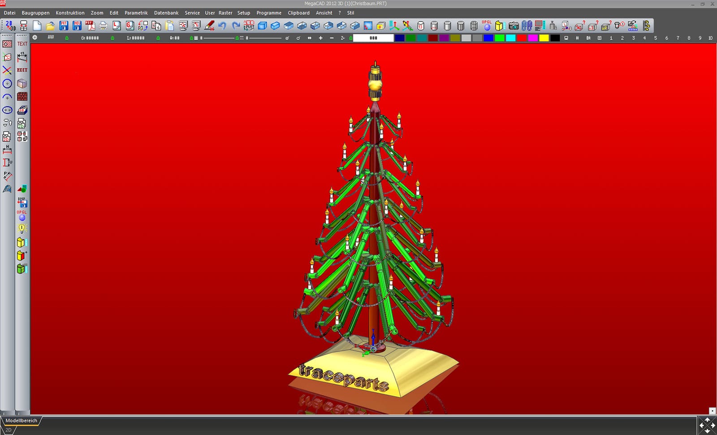
Task: Click the printer icon in the toolbar
Action: [104, 26]
